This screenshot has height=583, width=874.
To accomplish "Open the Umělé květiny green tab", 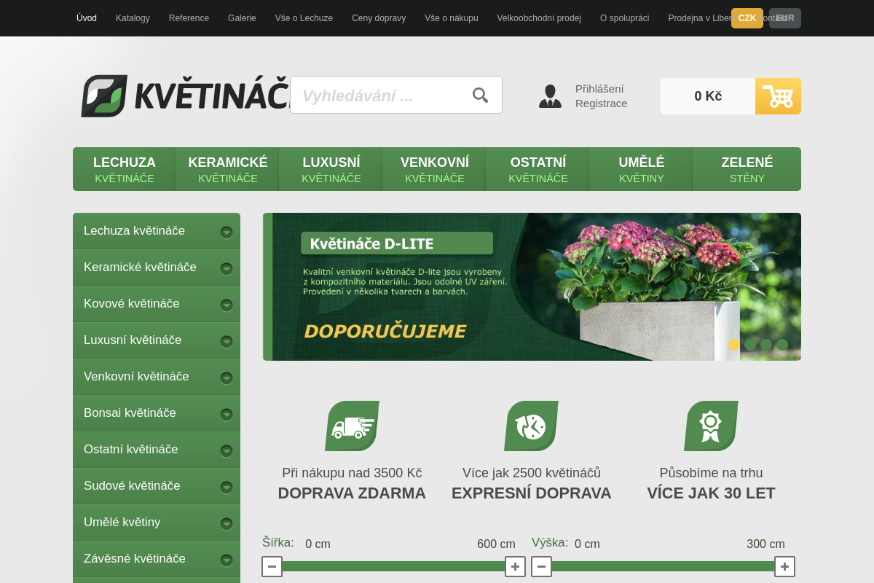I will pyautogui.click(x=642, y=169).
